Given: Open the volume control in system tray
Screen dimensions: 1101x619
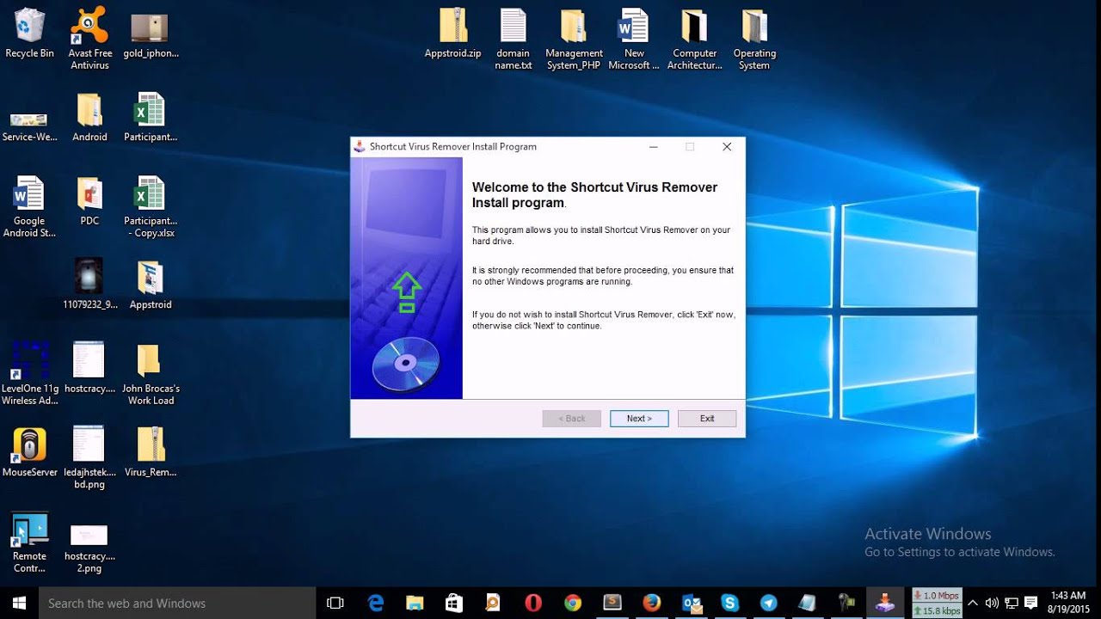Looking at the screenshot, I should [x=992, y=603].
